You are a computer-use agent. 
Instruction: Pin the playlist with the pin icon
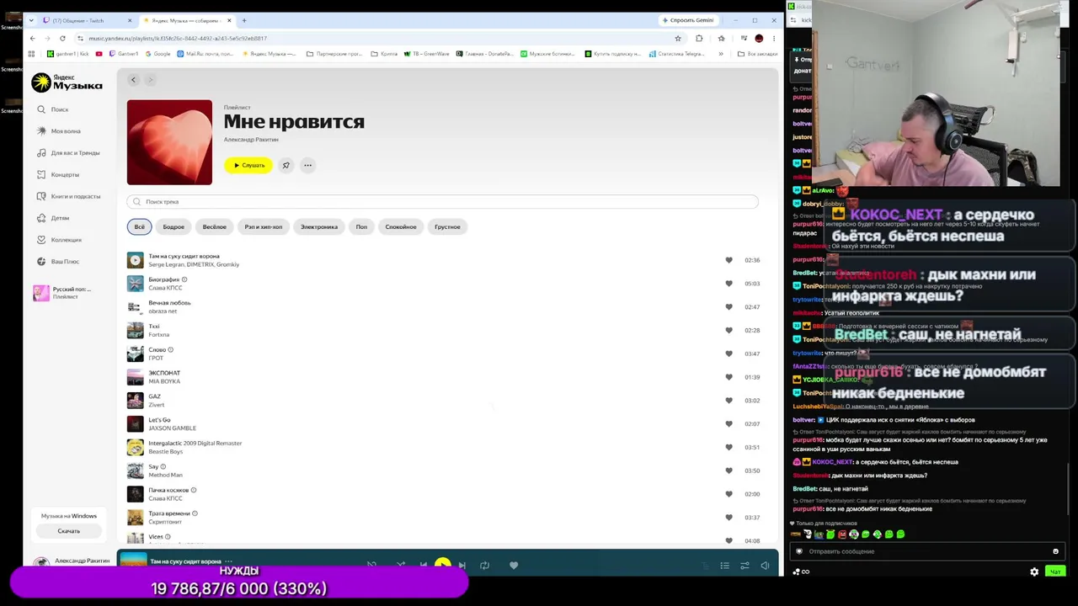tap(286, 165)
